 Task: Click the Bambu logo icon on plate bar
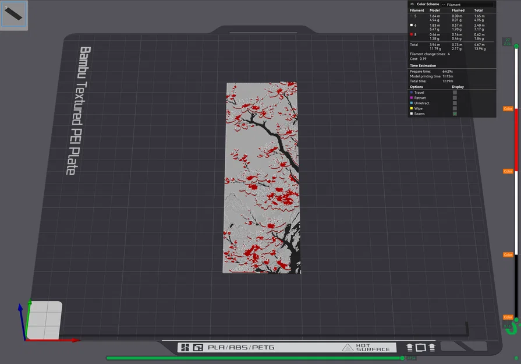click(197, 346)
